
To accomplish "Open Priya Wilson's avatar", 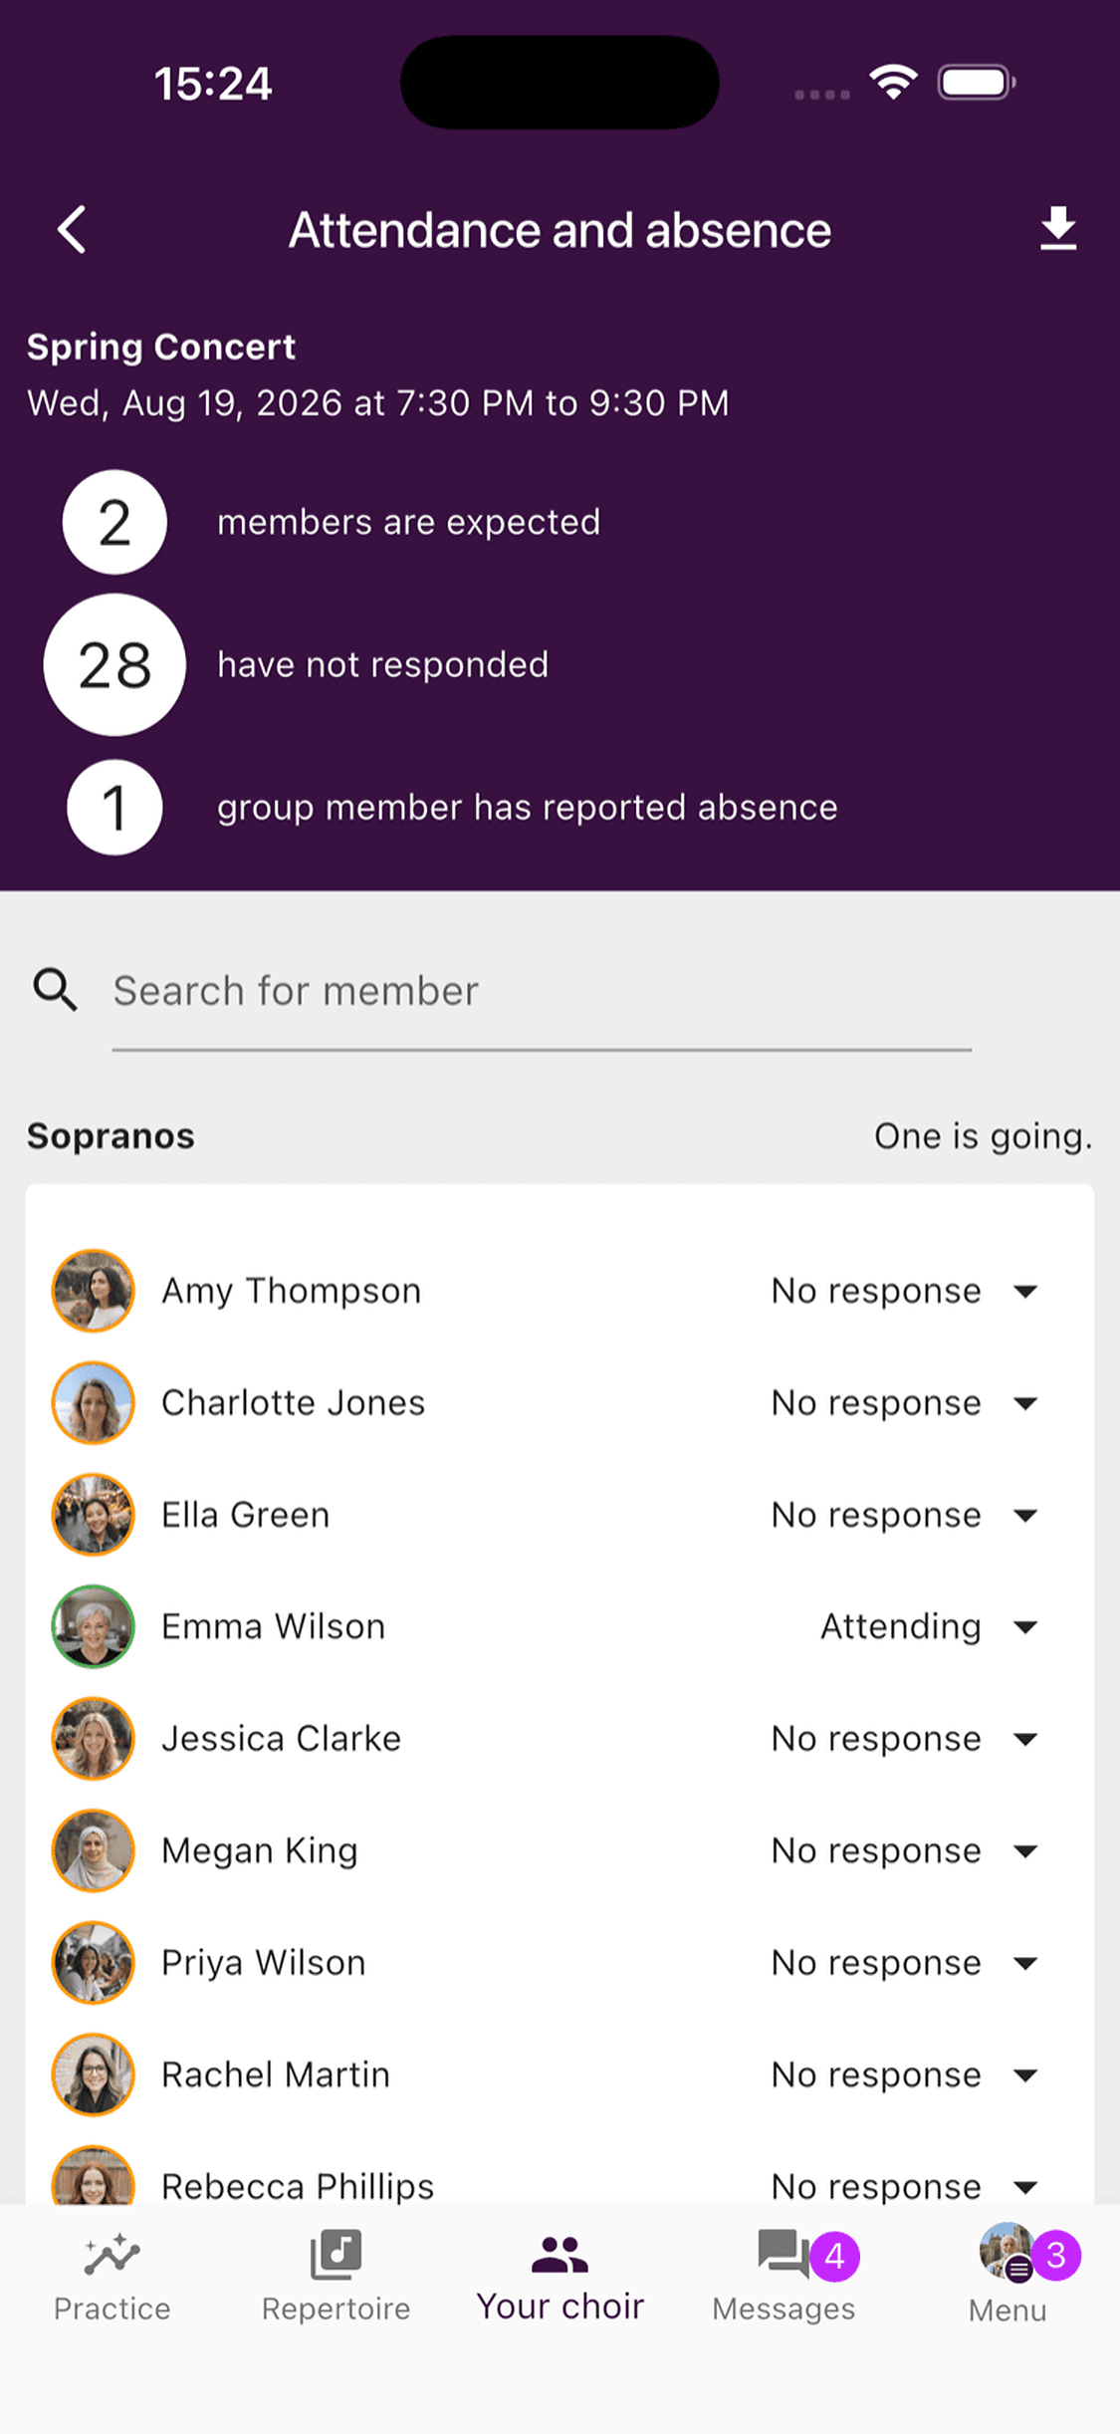I will coord(94,1963).
